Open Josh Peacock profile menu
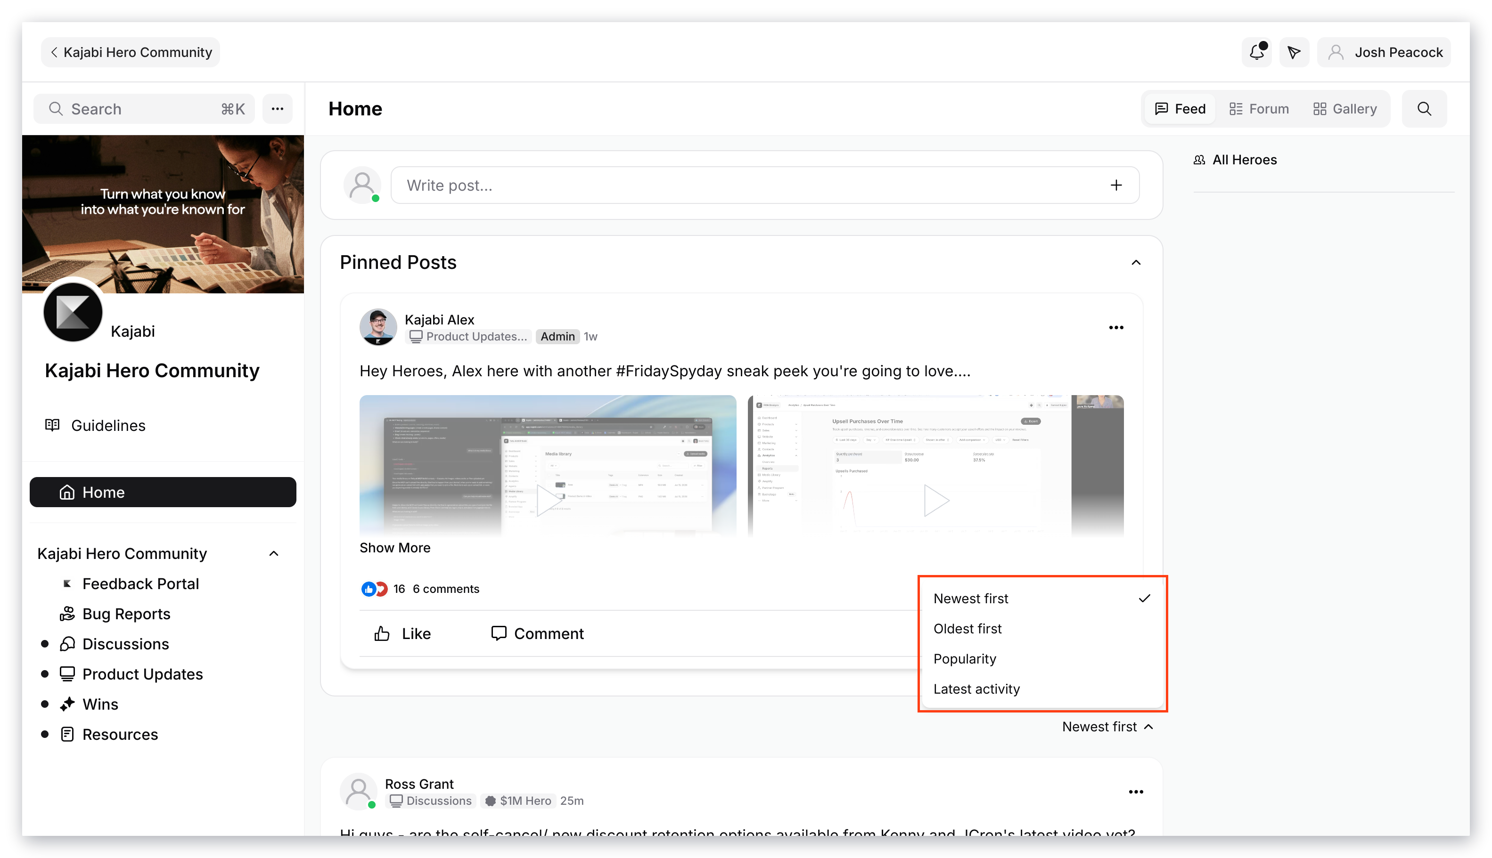The height and width of the screenshot is (858, 1492). (1384, 52)
